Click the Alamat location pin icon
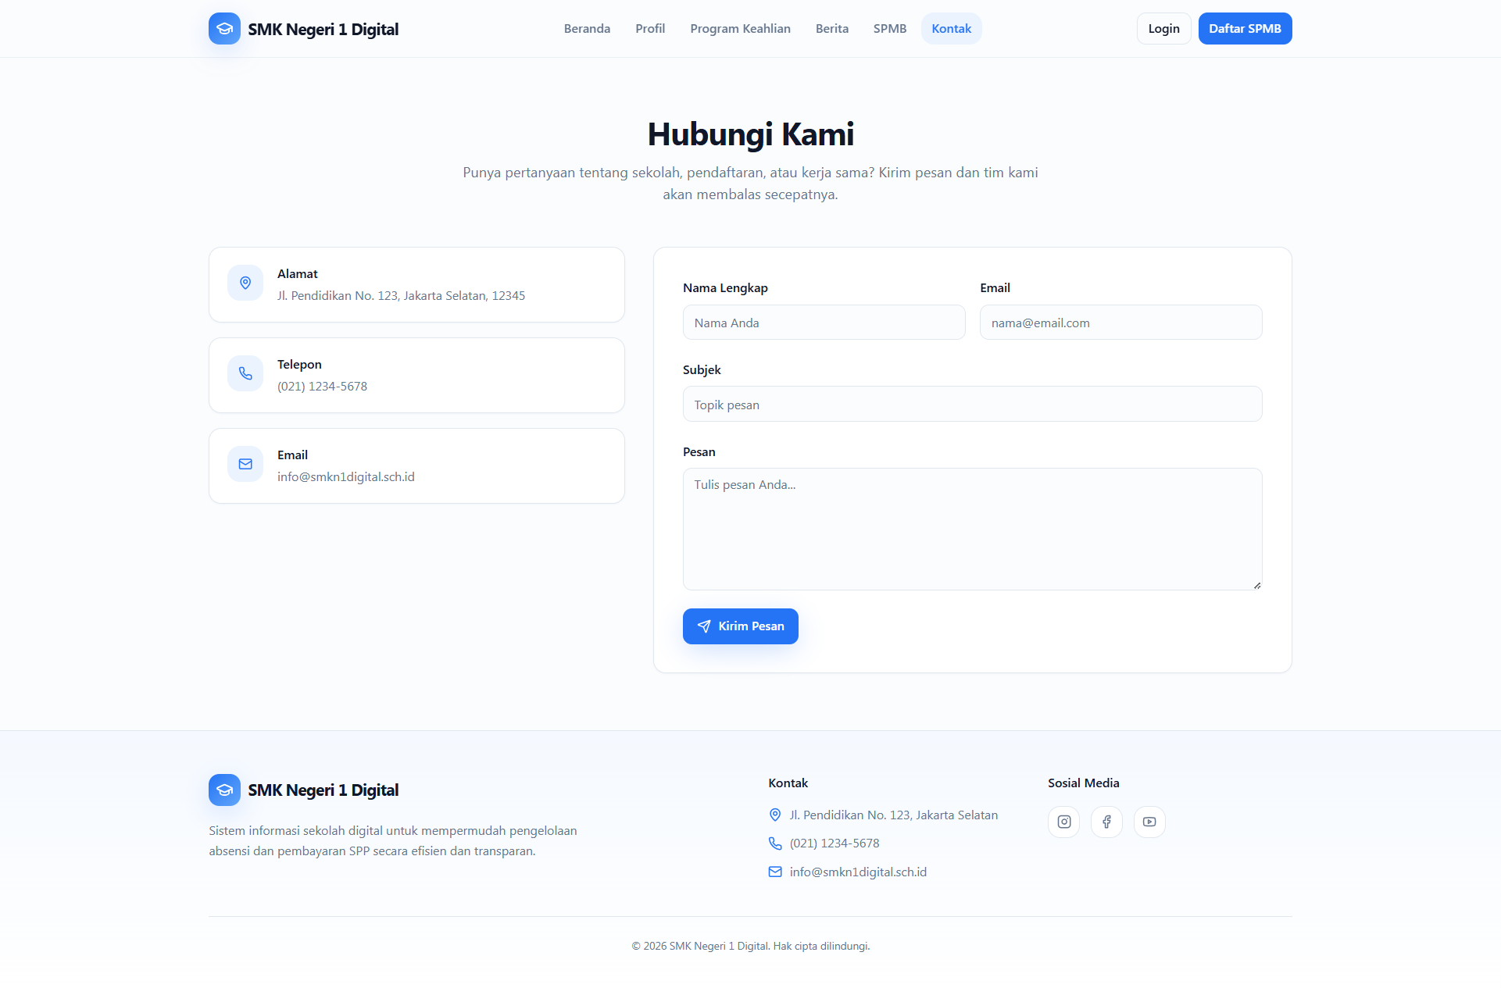Image resolution: width=1501 pixels, height=995 pixels. coord(245,283)
